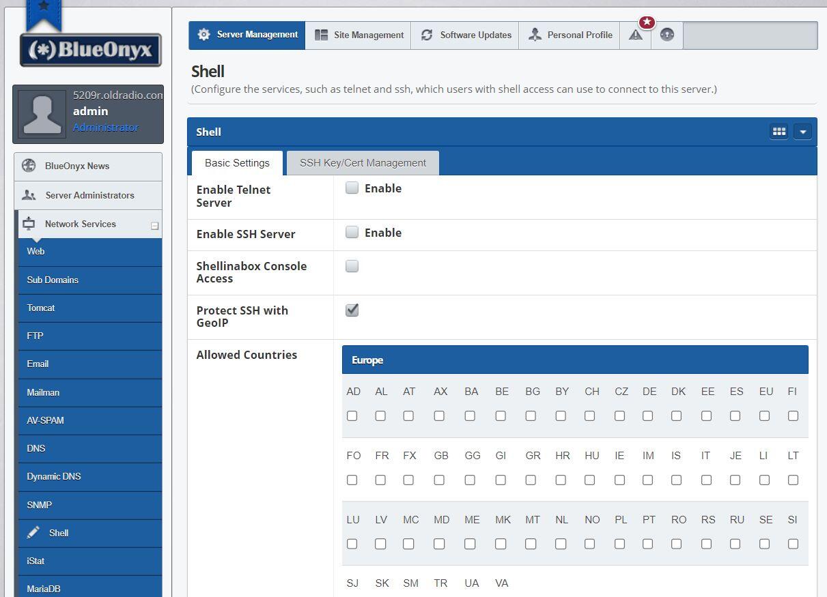The width and height of the screenshot is (827, 597).
Task: Open MariaDB in sidebar
Action: pos(90,587)
